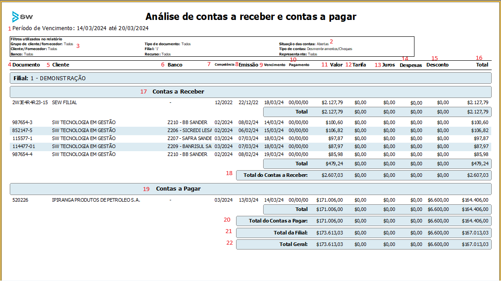This screenshot has height=281, width=501.
Task: Click the 'Total Geral:' label
Action: 294,244
